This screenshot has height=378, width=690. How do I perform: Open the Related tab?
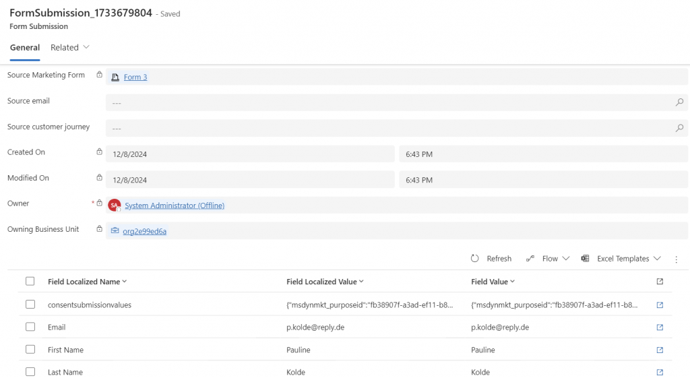coord(64,48)
